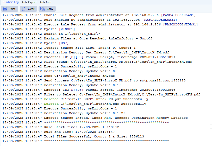Screen dimensions: 212x146
Task: Switch to the RunTime Log tab
Action: (10, 2)
